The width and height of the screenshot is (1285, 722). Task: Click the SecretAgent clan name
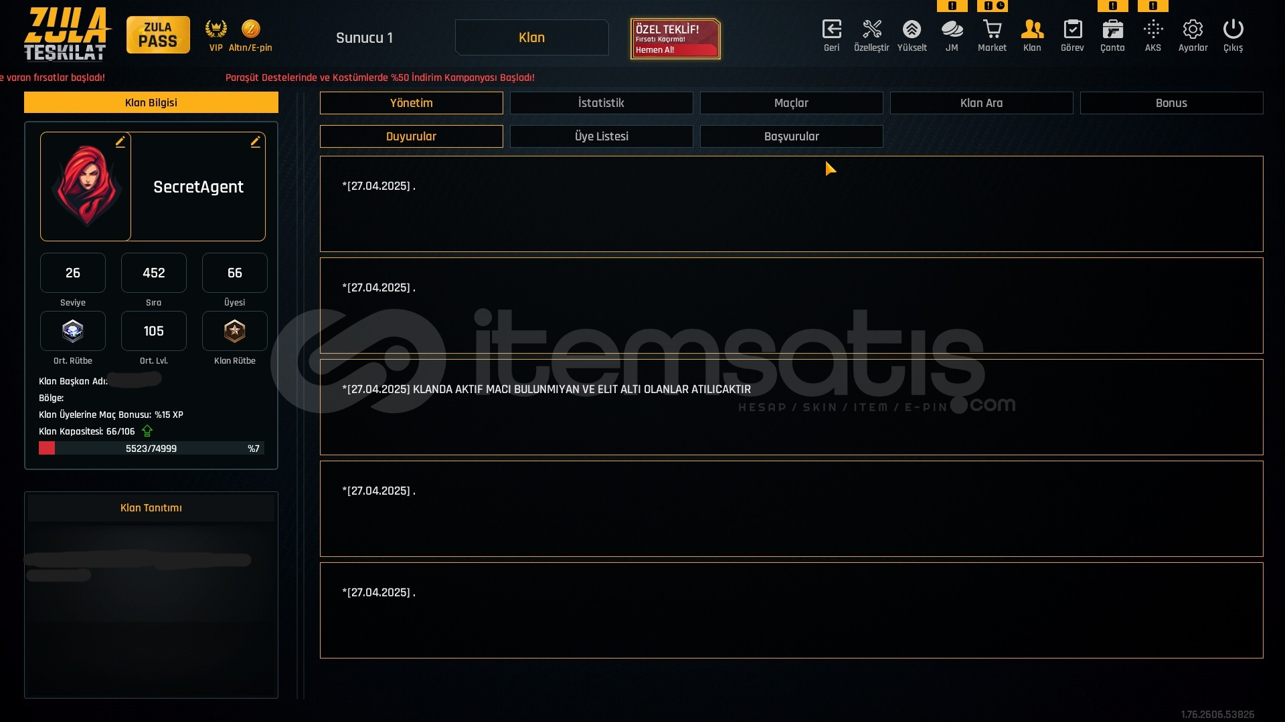(198, 187)
